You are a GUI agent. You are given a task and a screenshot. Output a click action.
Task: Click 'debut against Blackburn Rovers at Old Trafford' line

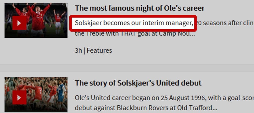[146, 108]
